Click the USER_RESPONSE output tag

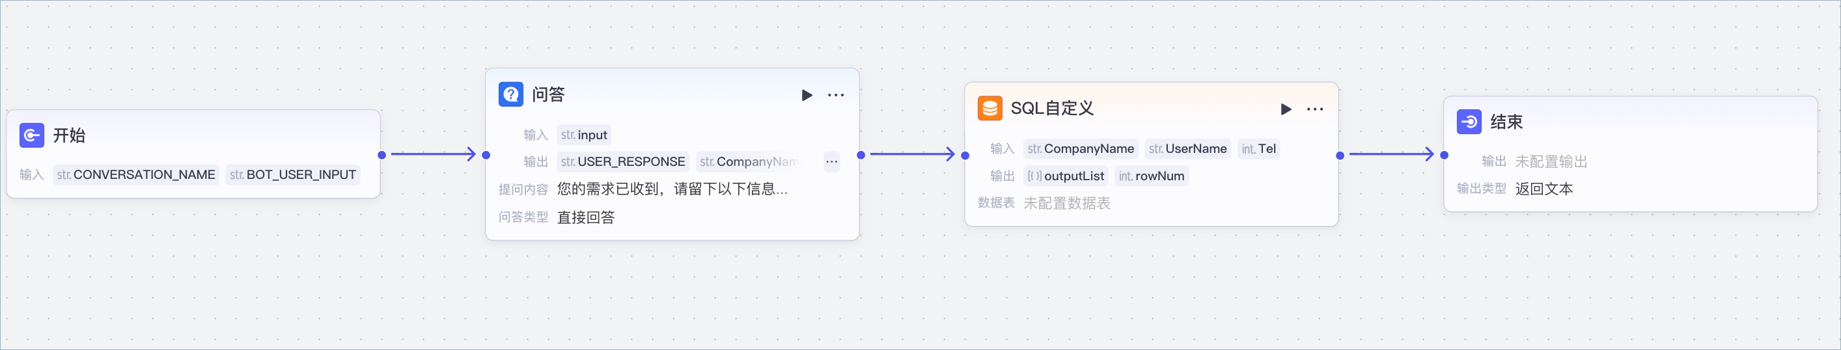[622, 162]
